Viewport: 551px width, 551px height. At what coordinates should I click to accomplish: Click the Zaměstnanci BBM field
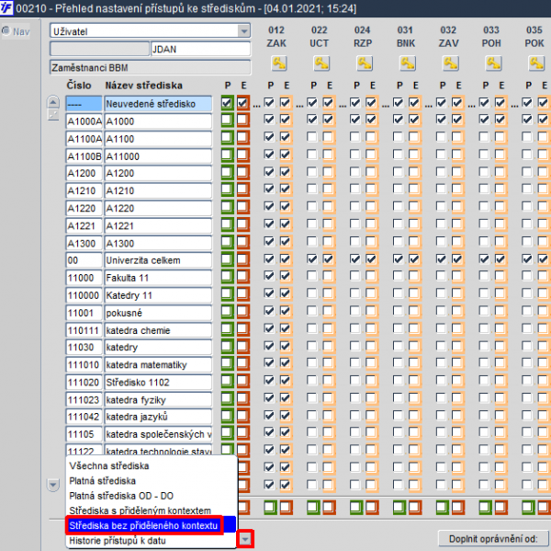(151, 67)
